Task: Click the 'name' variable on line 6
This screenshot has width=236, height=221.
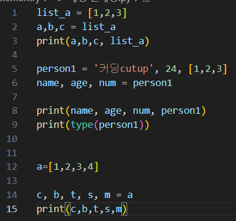Action: [48, 83]
